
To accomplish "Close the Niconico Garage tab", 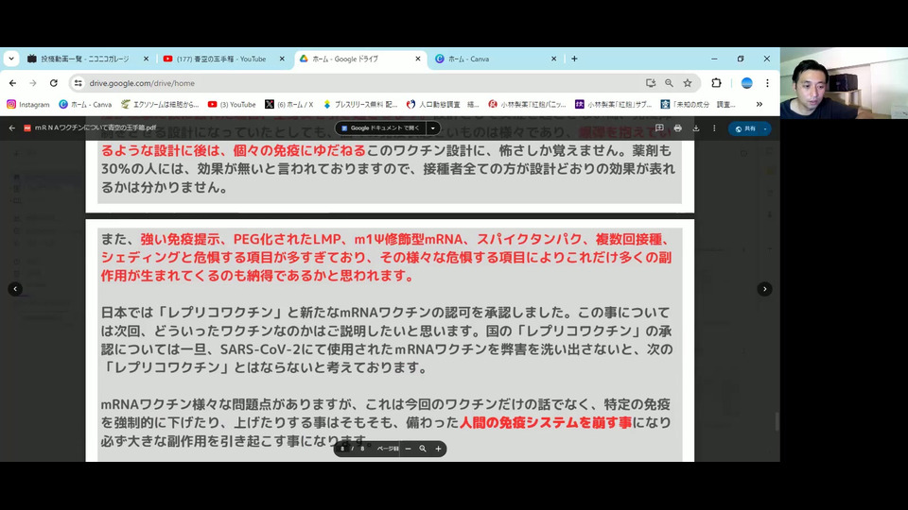I will coord(146,59).
